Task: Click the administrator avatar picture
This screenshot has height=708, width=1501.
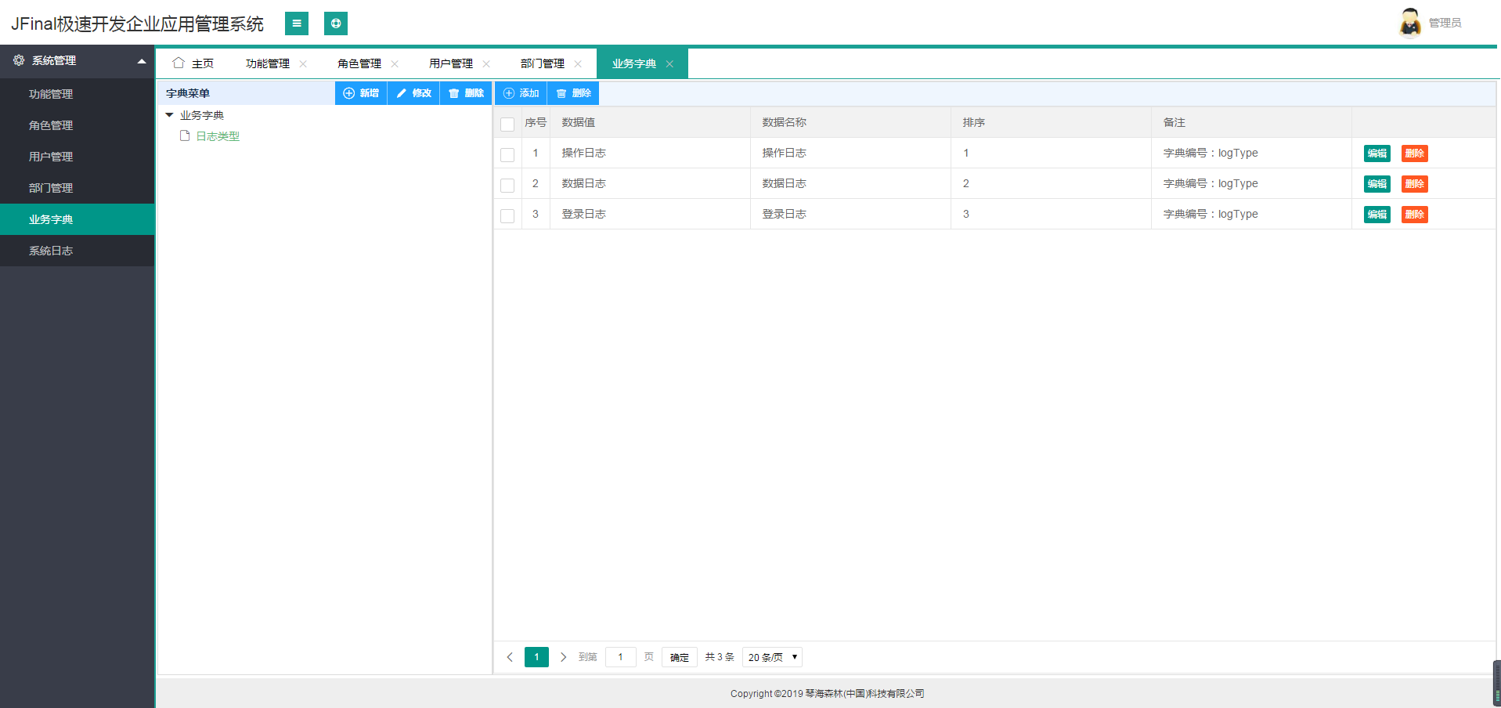Action: [1409, 23]
